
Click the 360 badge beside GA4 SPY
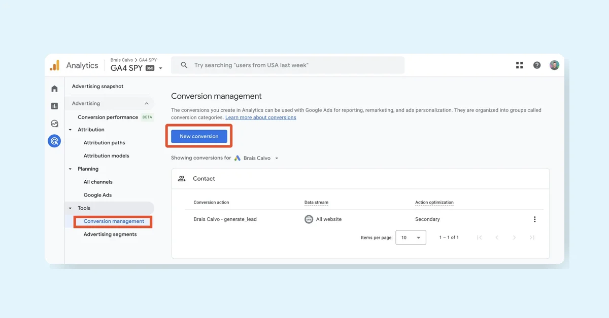[150, 68]
